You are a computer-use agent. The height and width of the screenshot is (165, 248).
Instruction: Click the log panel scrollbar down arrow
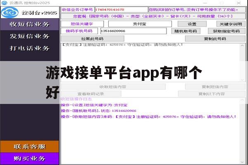coord(242,162)
